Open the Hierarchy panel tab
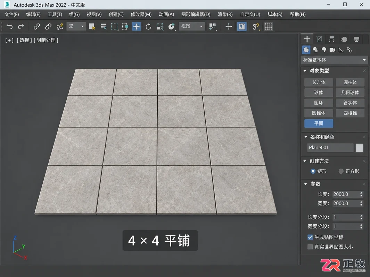Screen dimensions: 370x277 [331, 39]
